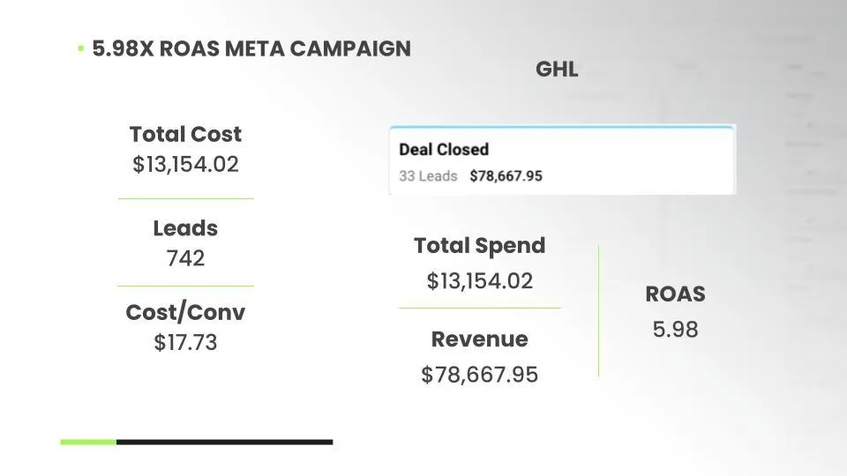This screenshot has width=847, height=476.
Task: Click the GHL heading
Action: click(x=557, y=69)
